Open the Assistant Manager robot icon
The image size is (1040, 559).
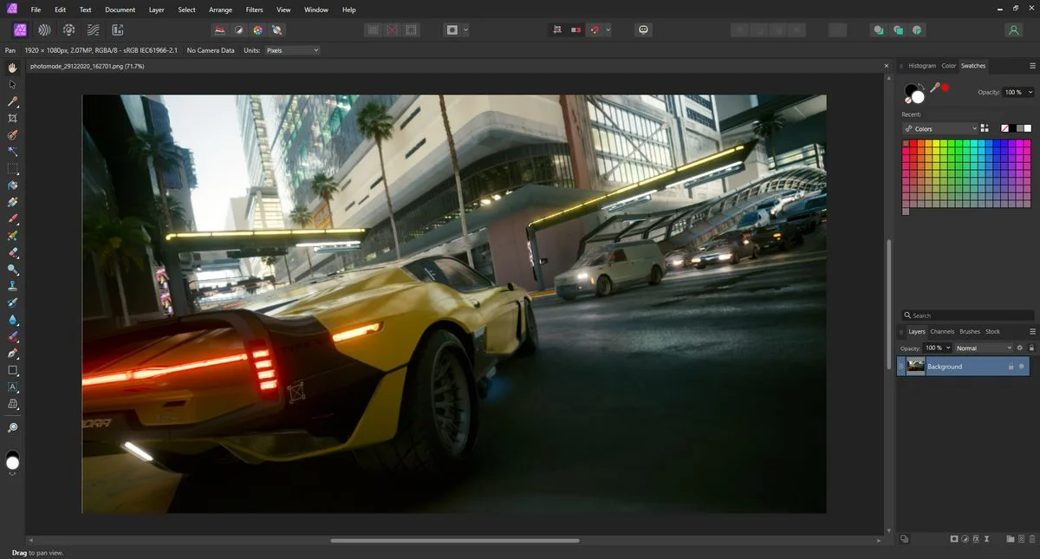click(x=643, y=29)
